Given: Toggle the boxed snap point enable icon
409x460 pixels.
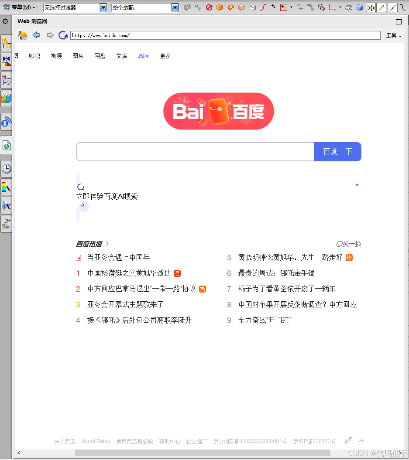Looking at the screenshot, I should [371, 7].
